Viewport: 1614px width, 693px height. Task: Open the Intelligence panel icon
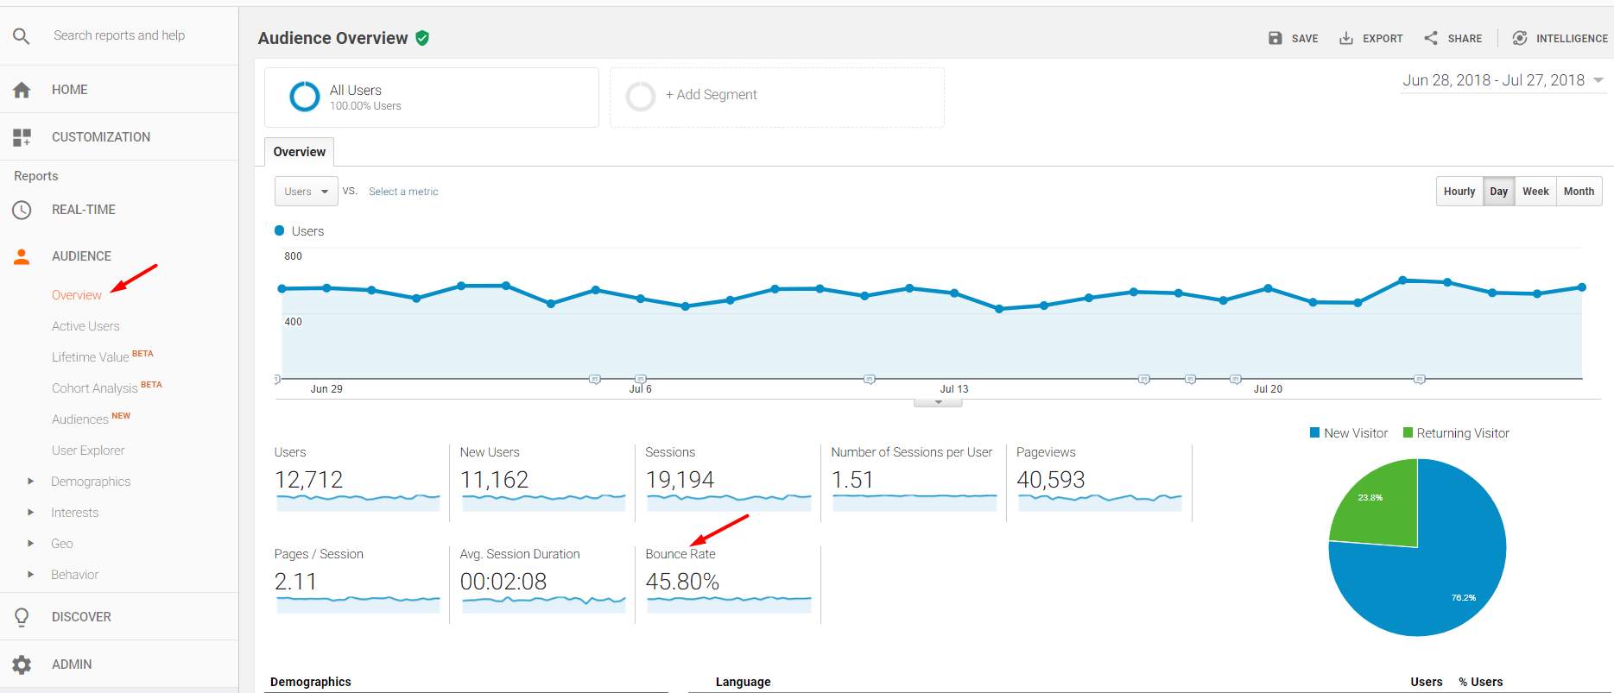[x=1520, y=38]
